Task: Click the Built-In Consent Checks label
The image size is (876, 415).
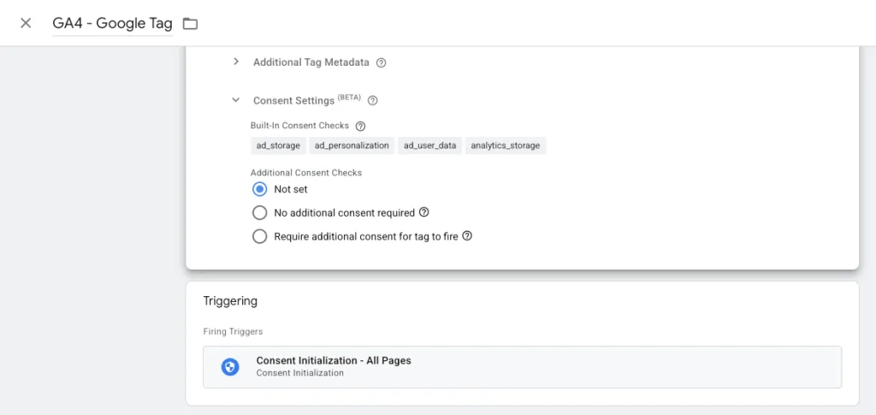Action: point(299,126)
